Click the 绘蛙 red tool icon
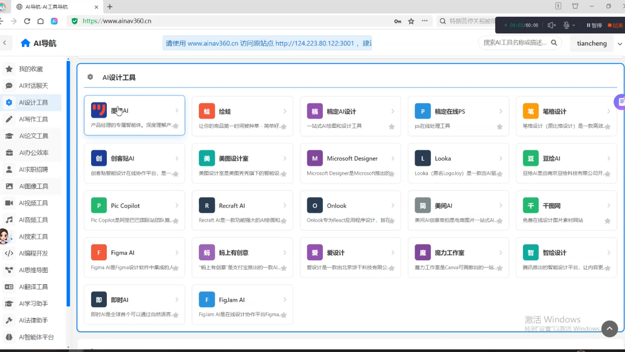This screenshot has height=352, width=625. pyautogui.click(x=207, y=111)
